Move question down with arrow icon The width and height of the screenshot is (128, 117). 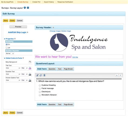pyautogui.click(x=120, y=75)
